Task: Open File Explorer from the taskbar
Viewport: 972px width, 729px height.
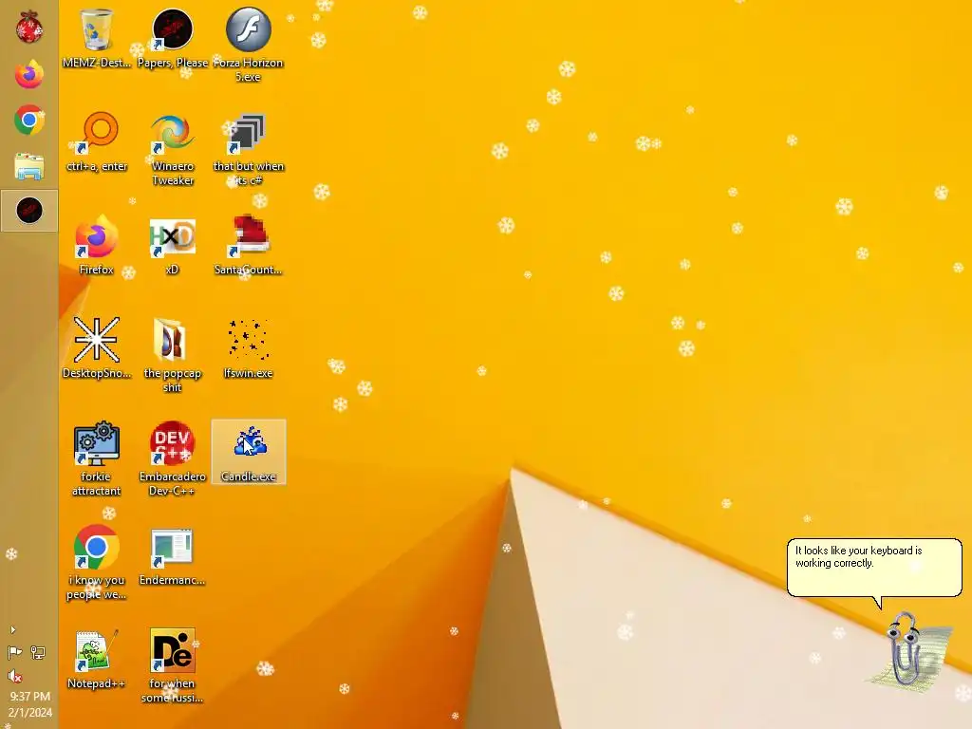Action: point(29,165)
